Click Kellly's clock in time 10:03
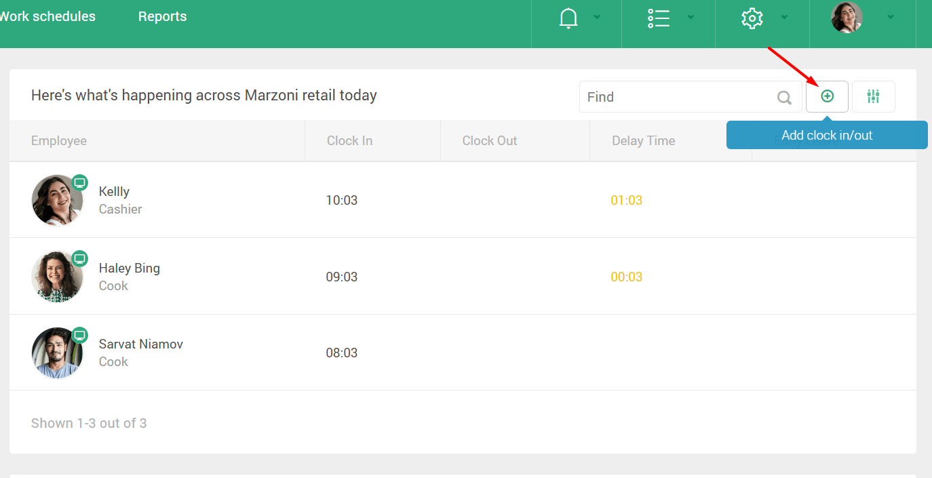Screen dimensions: 932x478 coord(342,200)
